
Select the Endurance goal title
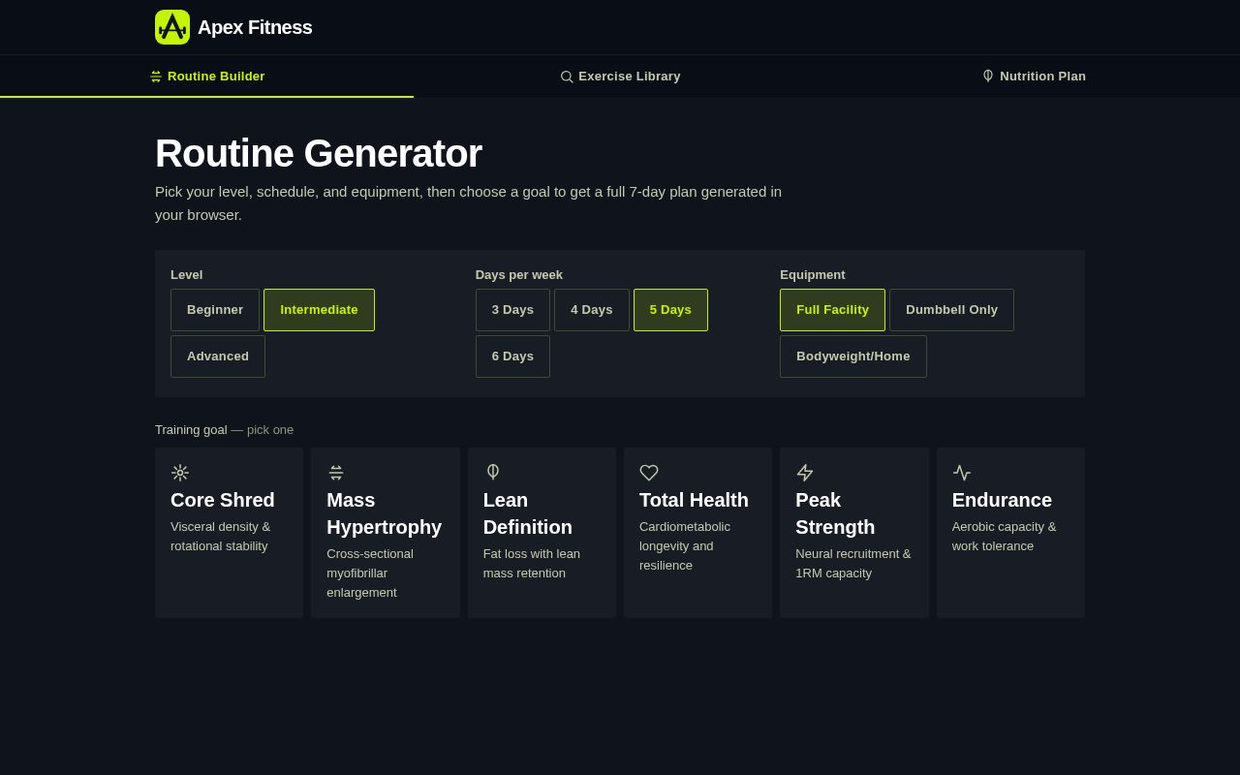point(1002,500)
